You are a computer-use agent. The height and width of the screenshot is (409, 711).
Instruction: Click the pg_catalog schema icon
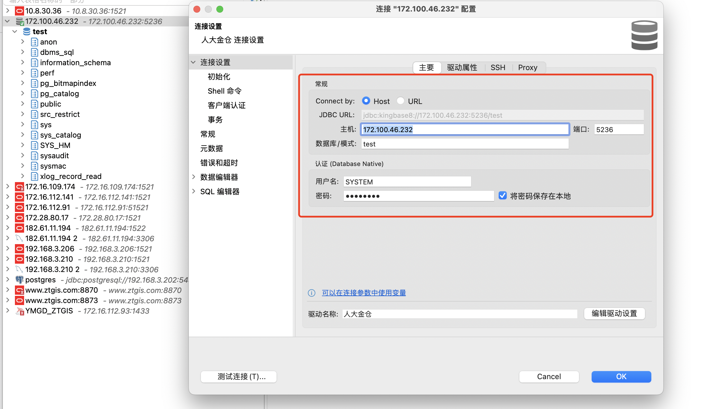pyautogui.click(x=34, y=94)
